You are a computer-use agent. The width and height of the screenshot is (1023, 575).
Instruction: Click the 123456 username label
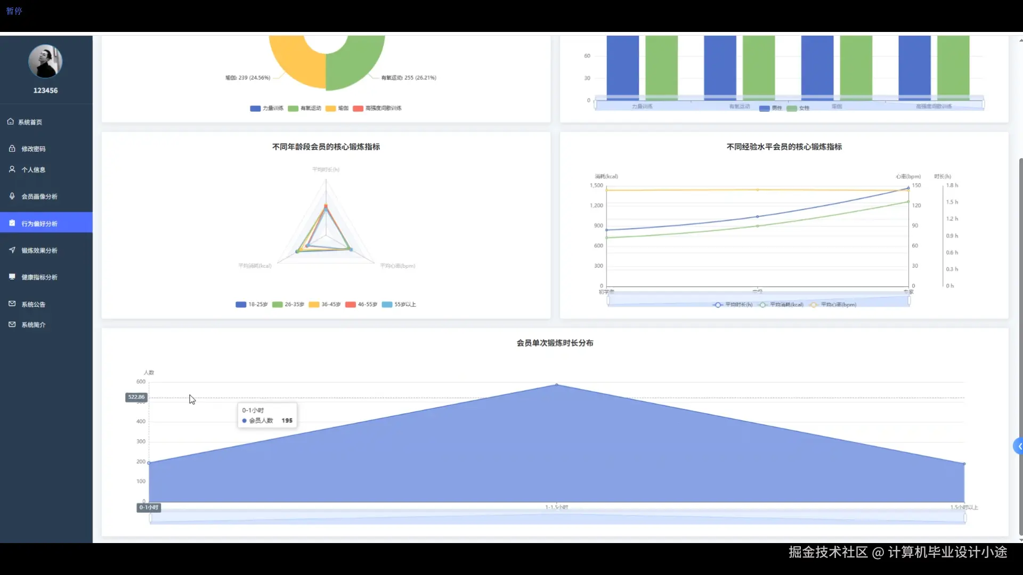(x=45, y=91)
